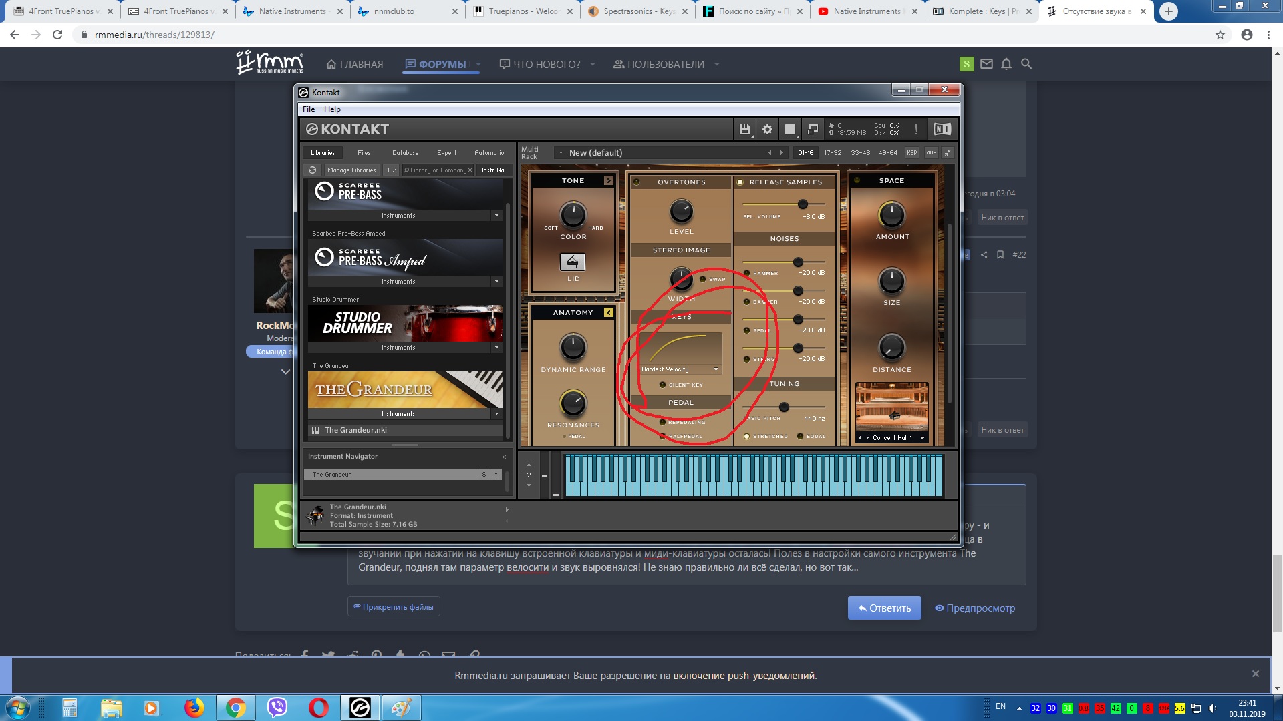1283x721 pixels.
Task: Open the Kontakt File menu
Action: pos(308,109)
